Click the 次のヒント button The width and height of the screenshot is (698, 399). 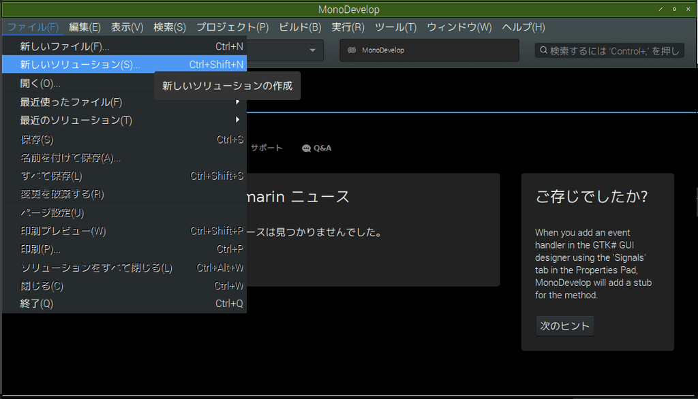(564, 325)
